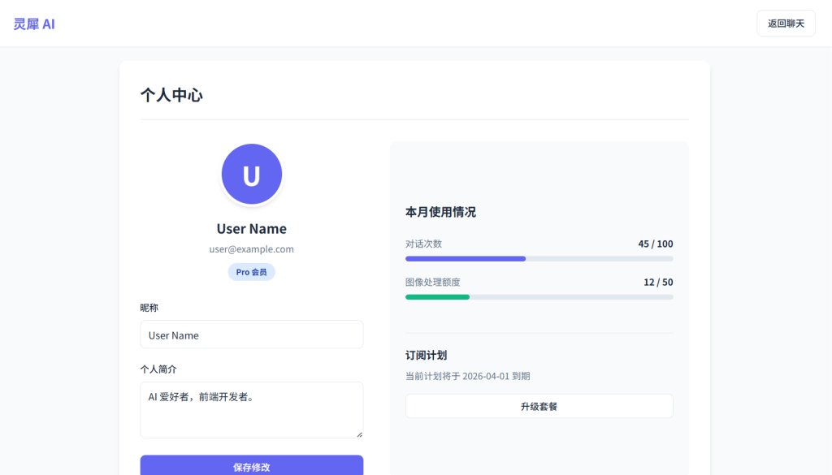
Task: Click the Pro 会员 badge
Action: point(252,272)
